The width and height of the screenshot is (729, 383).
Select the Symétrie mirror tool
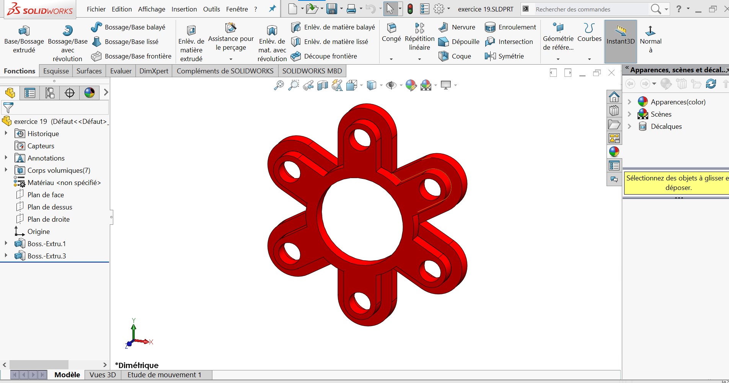pyautogui.click(x=504, y=56)
